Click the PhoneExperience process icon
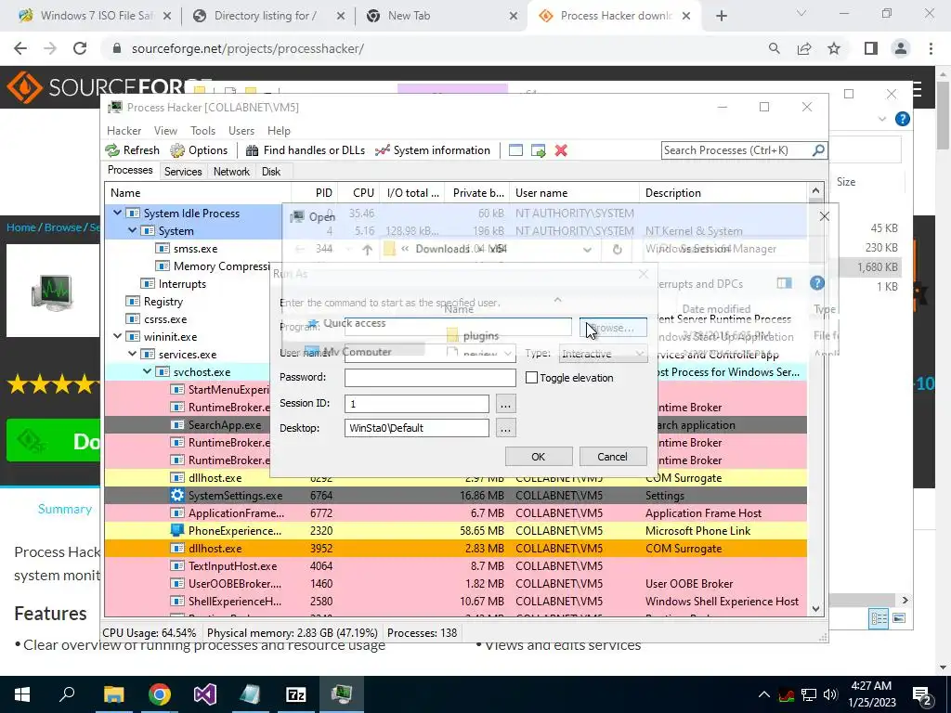Viewport: 951px width, 713px height. [x=177, y=530]
